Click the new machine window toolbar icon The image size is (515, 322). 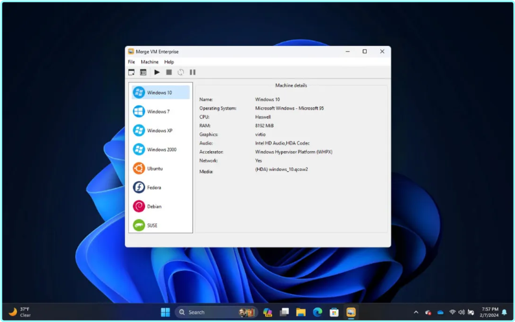pyautogui.click(x=132, y=73)
